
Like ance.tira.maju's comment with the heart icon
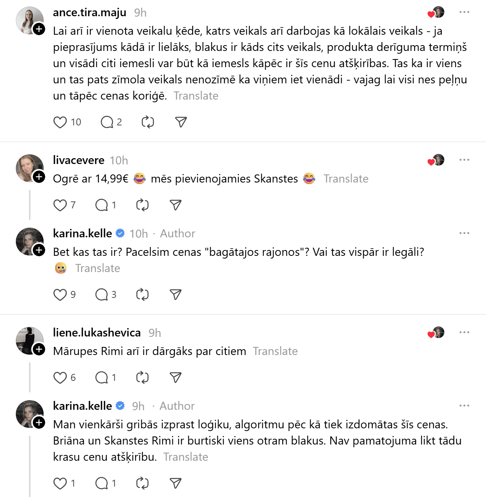click(x=60, y=122)
